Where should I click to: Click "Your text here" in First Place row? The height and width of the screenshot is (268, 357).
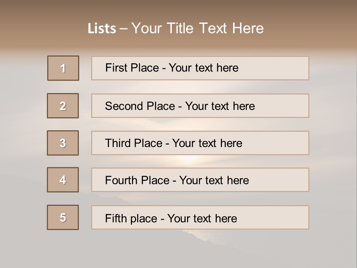(203, 68)
